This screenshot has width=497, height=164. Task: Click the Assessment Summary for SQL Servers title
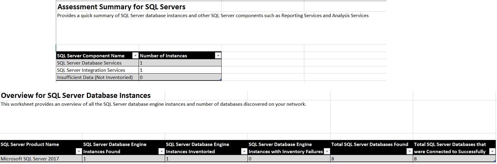click(x=121, y=7)
